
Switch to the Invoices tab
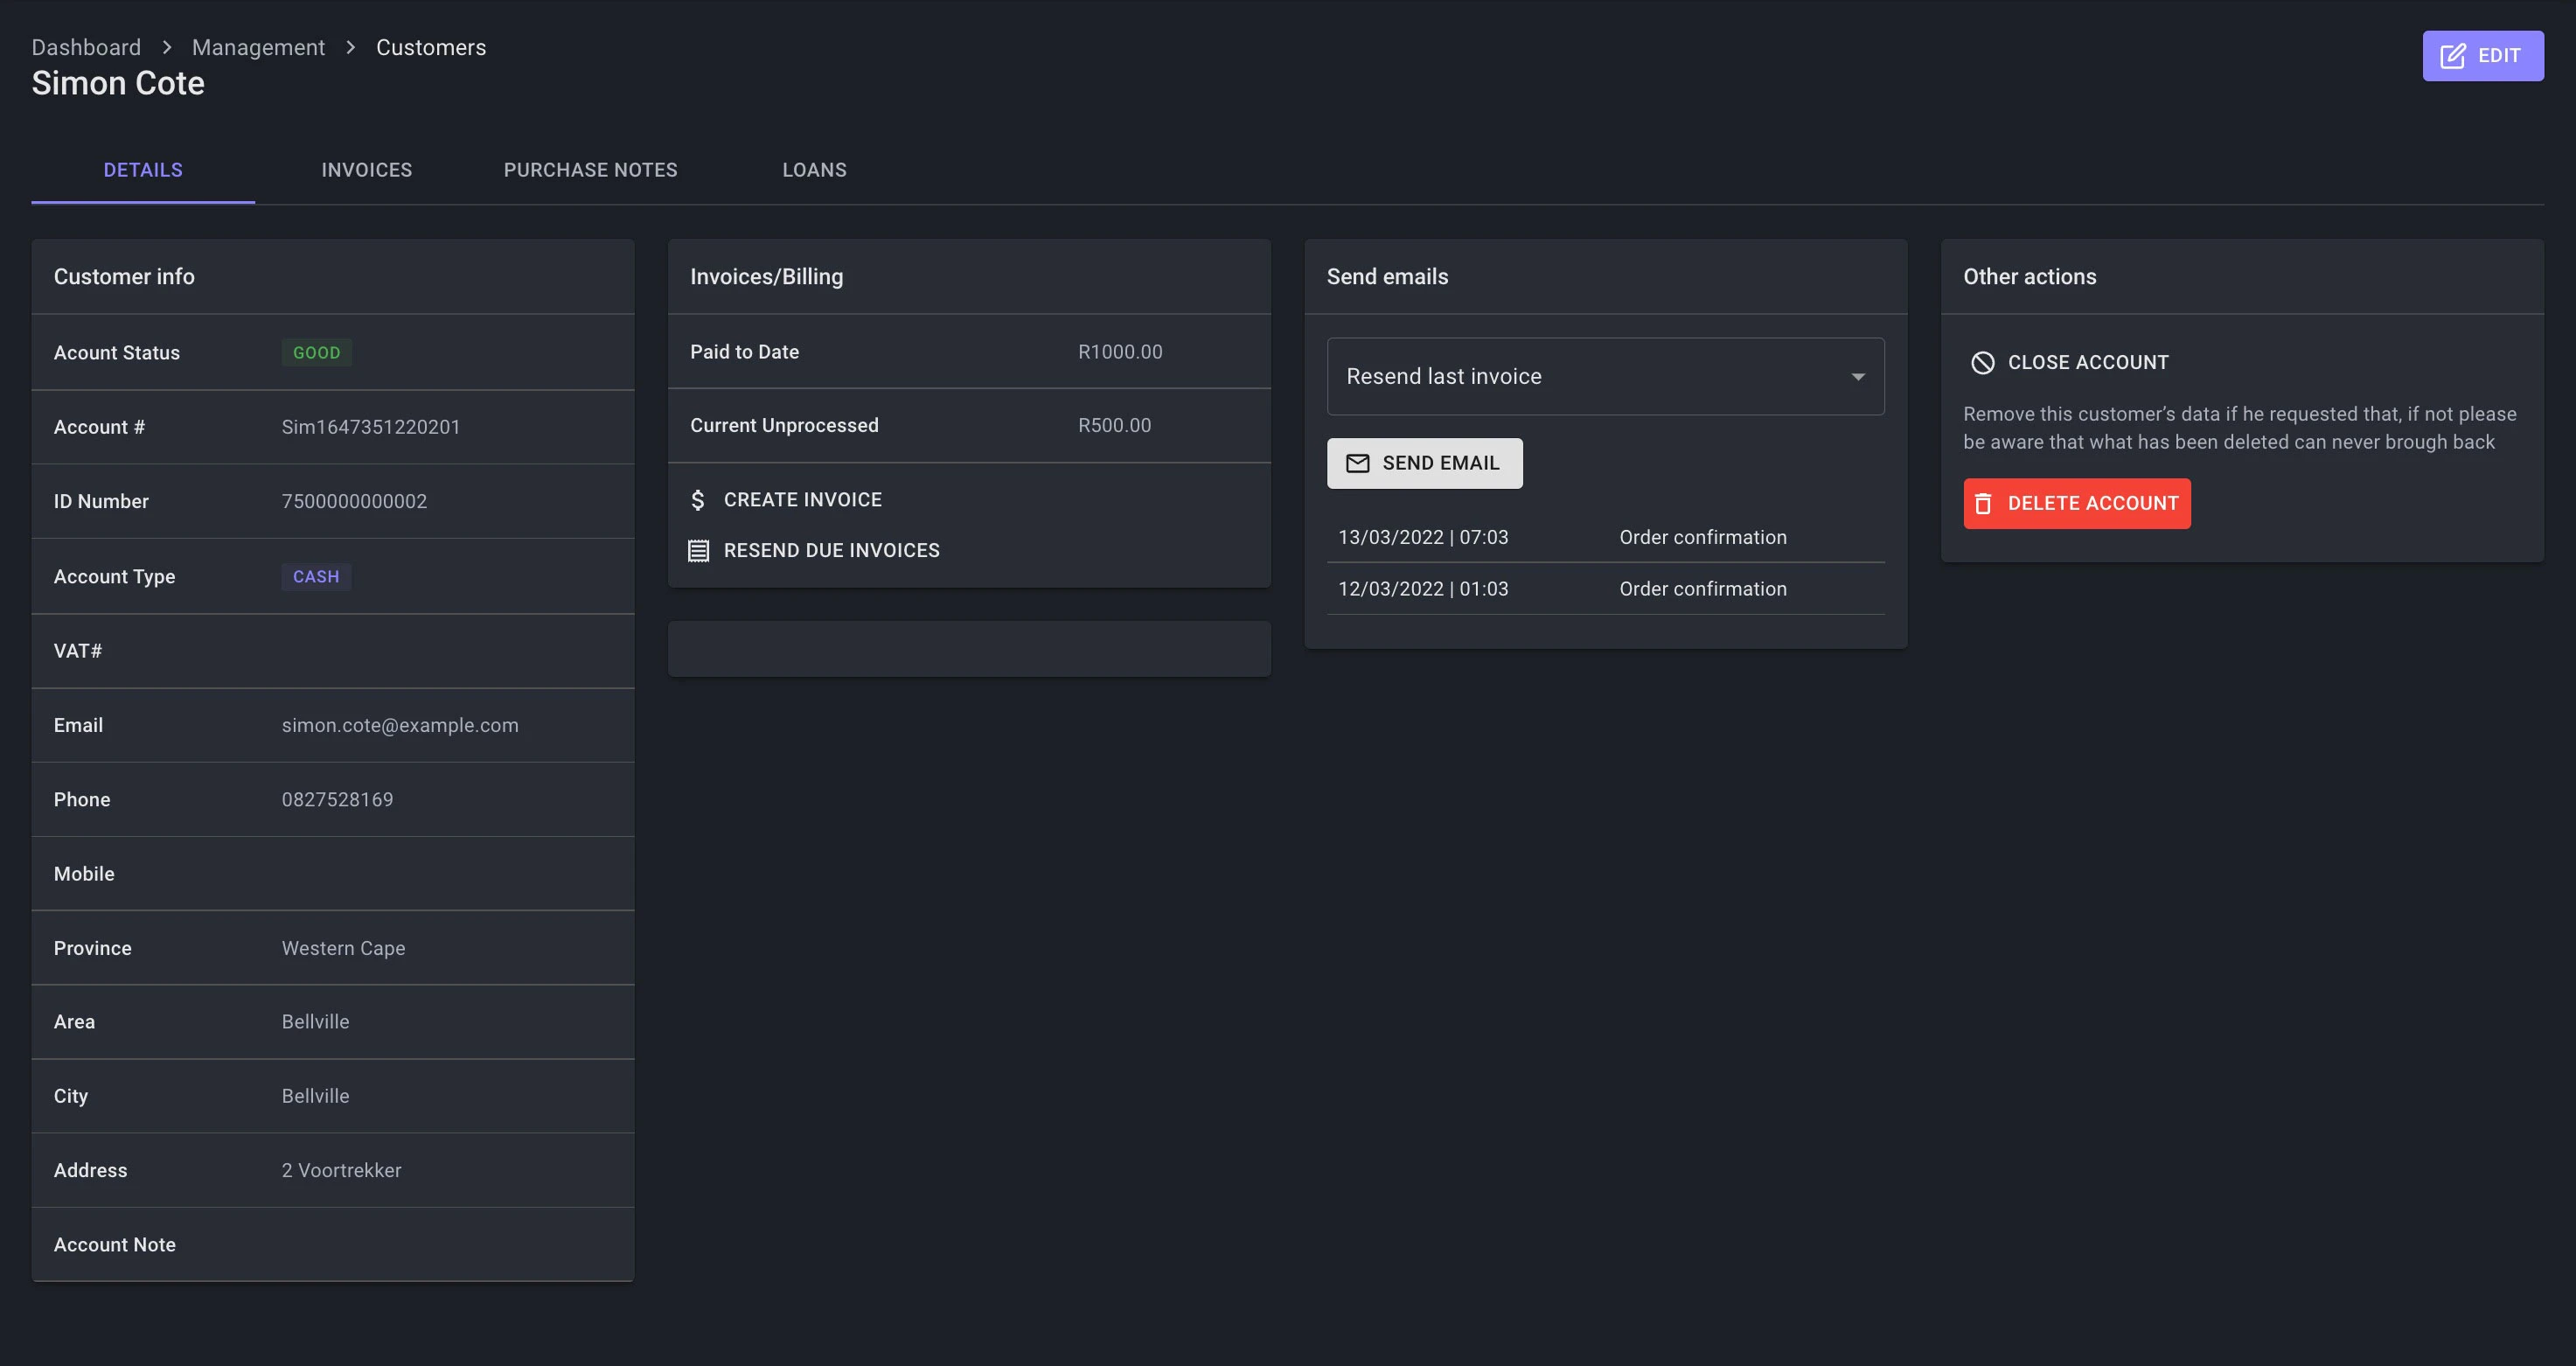(366, 170)
